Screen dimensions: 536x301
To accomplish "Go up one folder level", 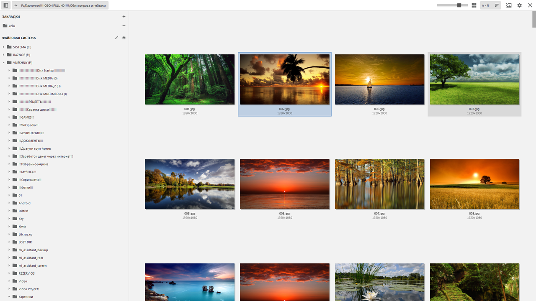I will (x=15, y=5).
